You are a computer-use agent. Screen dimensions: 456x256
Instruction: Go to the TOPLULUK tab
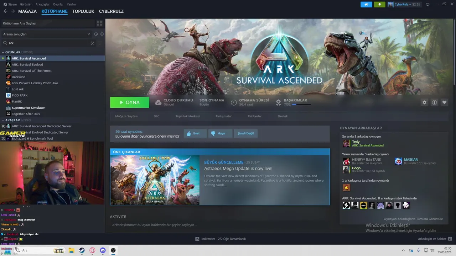click(83, 11)
